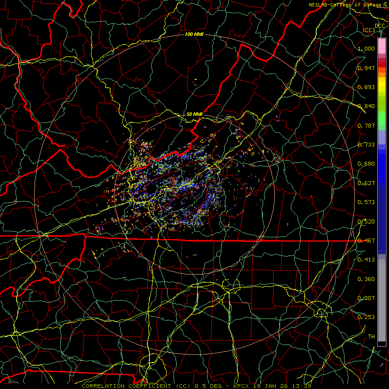Pick the pink band beside 1.000
This screenshot has width=389, height=389.
[382, 46]
